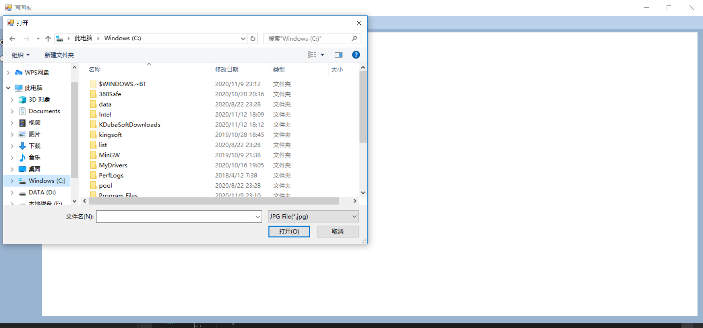Image resolution: width=703 pixels, height=328 pixels.
Task: Change view with the view layout icon
Action: tap(312, 55)
